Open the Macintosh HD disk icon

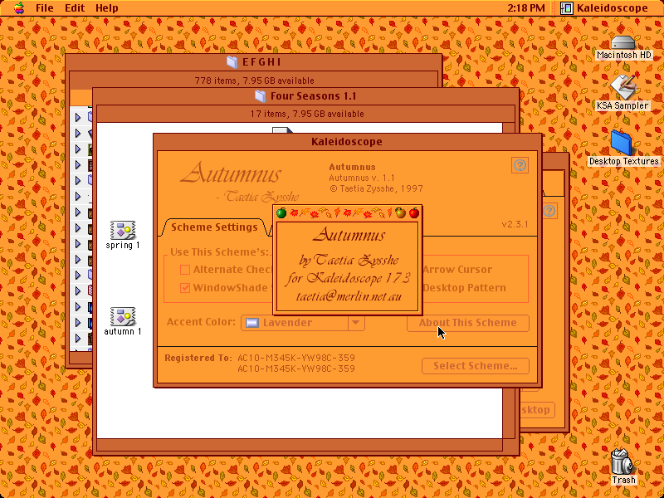click(623, 43)
